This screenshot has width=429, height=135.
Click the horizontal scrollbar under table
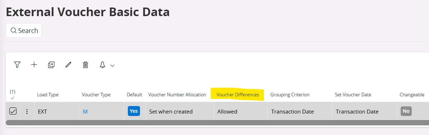coord(217,123)
